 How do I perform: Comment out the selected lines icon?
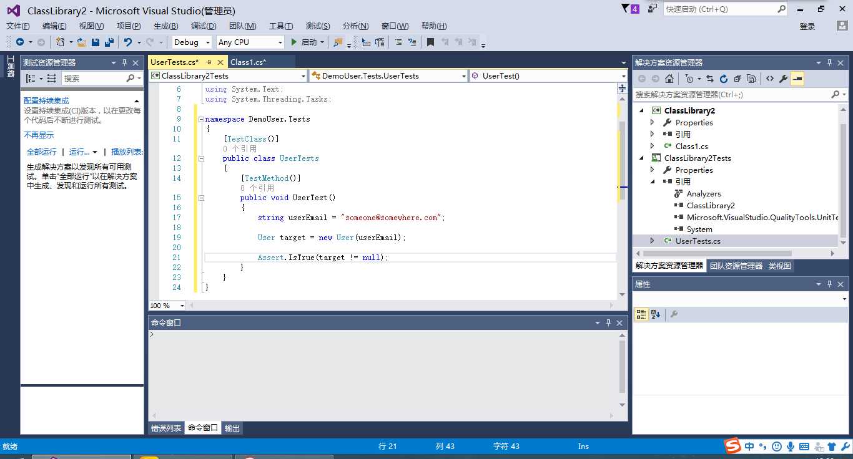point(397,42)
